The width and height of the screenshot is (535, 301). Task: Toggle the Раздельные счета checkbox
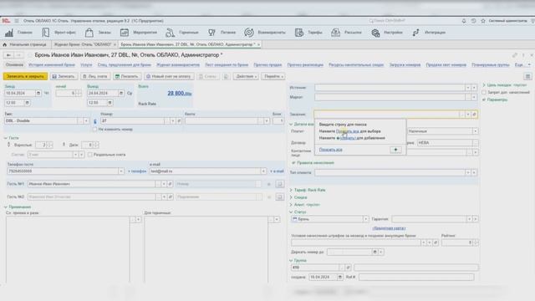[x=90, y=155]
